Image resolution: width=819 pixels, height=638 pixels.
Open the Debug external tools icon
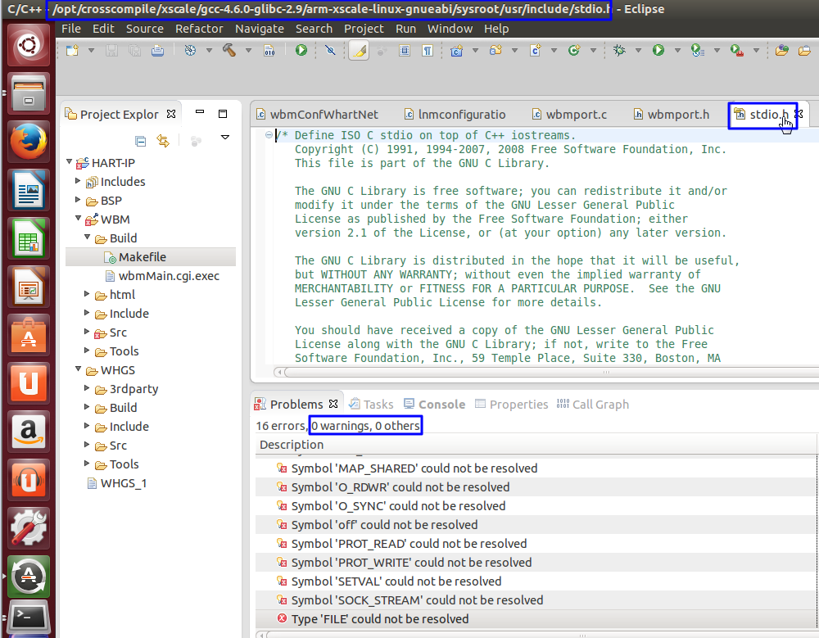click(736, 50)
